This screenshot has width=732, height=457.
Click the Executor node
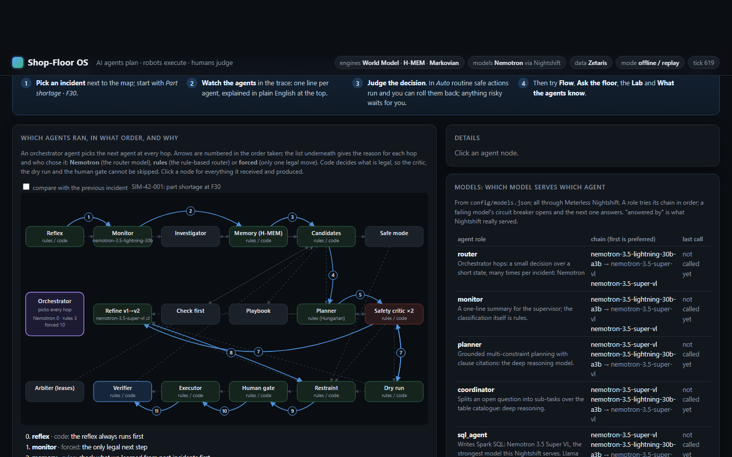point(191,391)
